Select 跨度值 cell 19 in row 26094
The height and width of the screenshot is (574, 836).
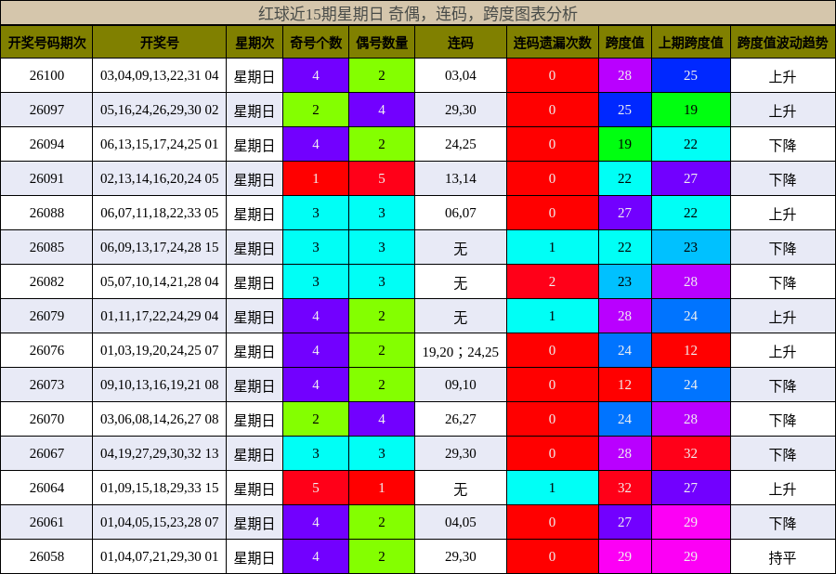(x=625, y=145)
